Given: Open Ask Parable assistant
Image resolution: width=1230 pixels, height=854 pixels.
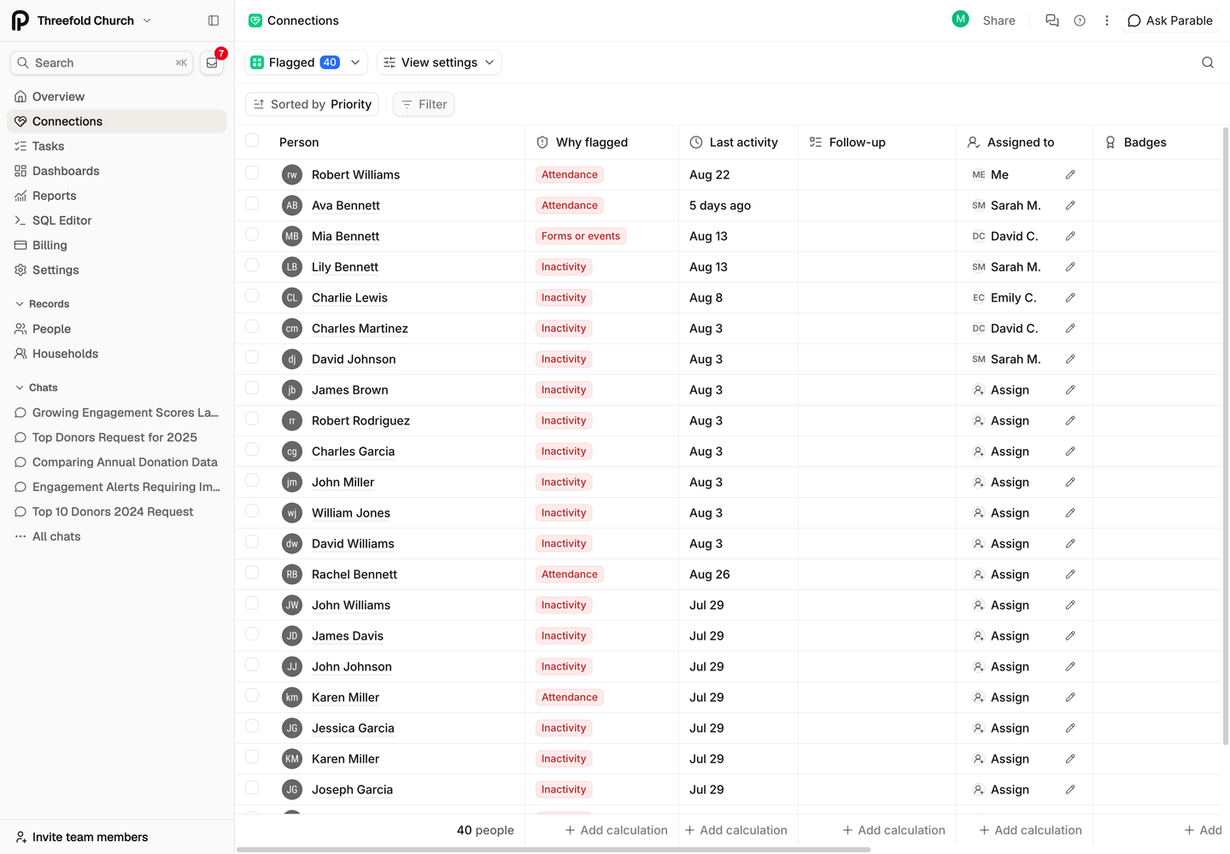Looking at the screenshot, I should pyautogui.click(x=1169, y=20).
